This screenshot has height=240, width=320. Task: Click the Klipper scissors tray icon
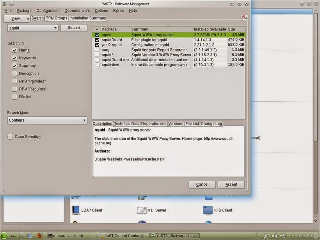point(266,236)
